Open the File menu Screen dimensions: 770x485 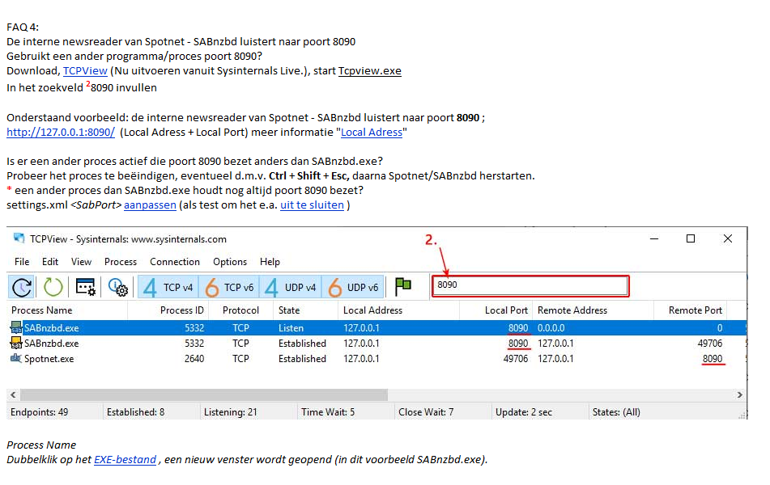pos(22,262)
